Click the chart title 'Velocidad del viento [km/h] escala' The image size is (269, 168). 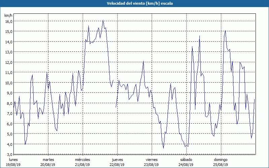[140, 3]
